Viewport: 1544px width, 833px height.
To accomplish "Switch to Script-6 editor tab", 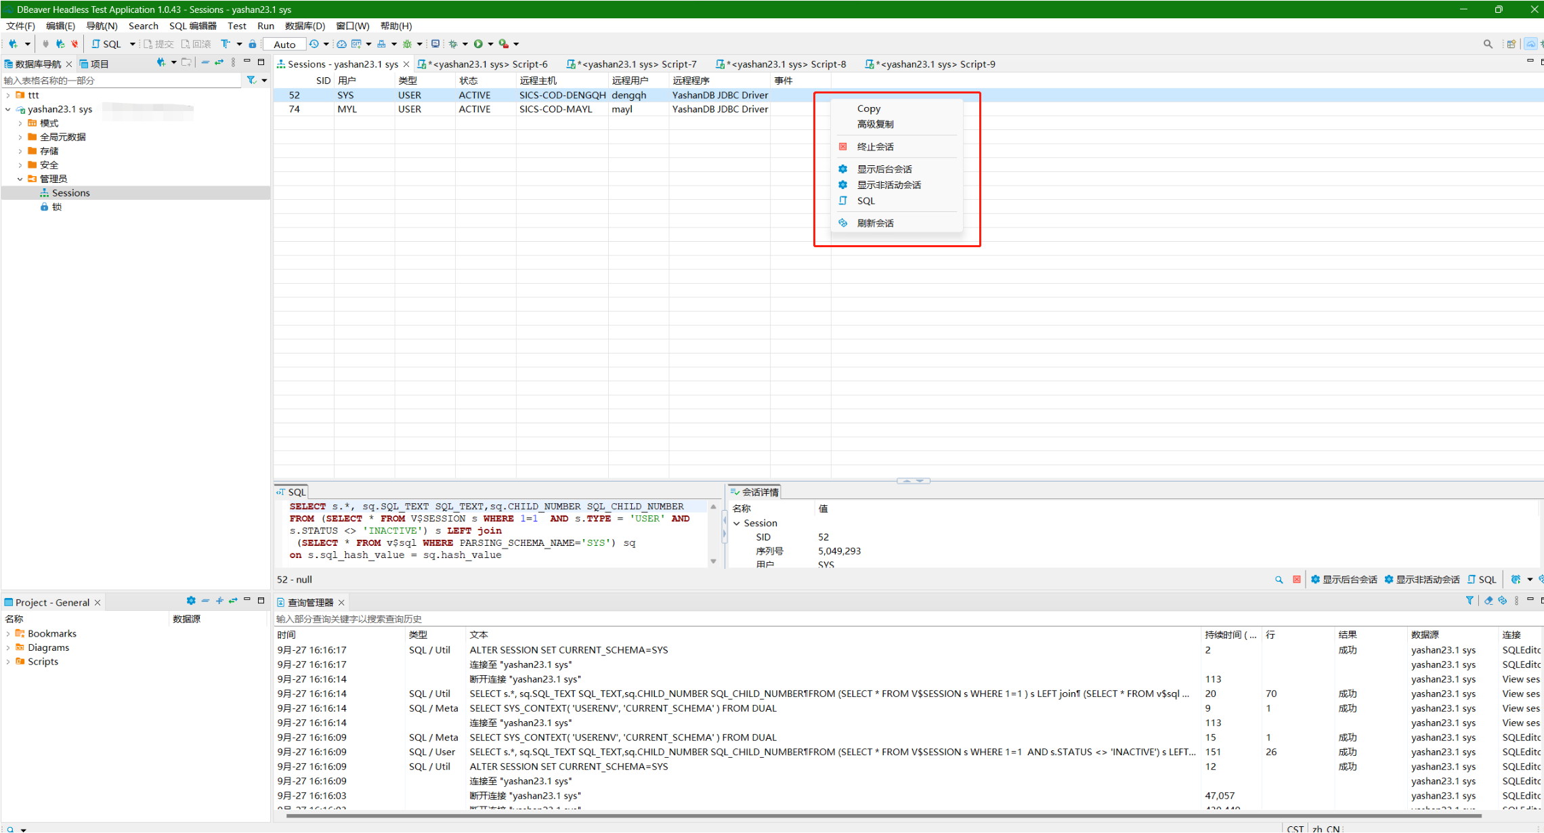I will click(x=484, y=64).
